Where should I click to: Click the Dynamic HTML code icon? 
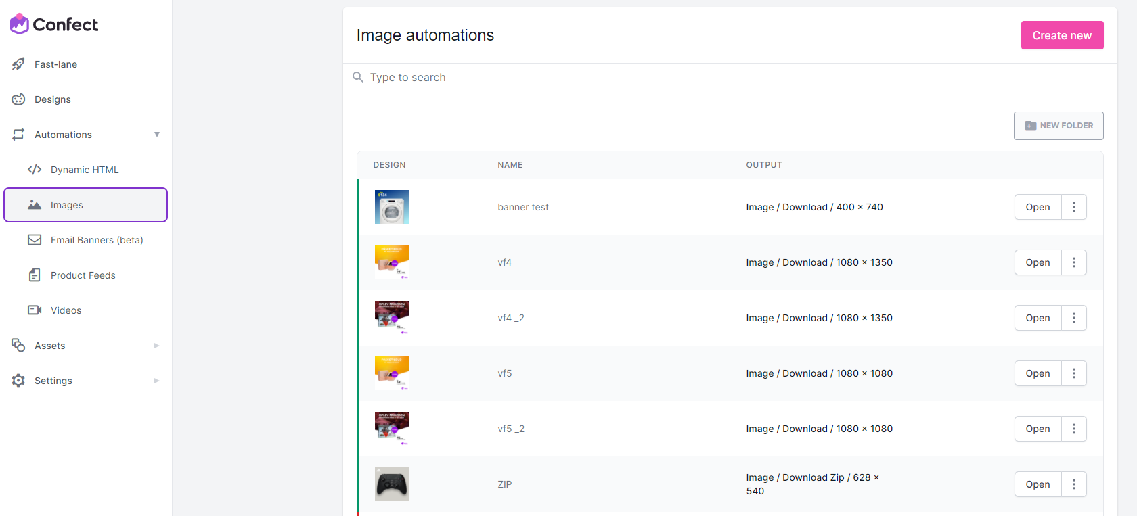(35, 170)
